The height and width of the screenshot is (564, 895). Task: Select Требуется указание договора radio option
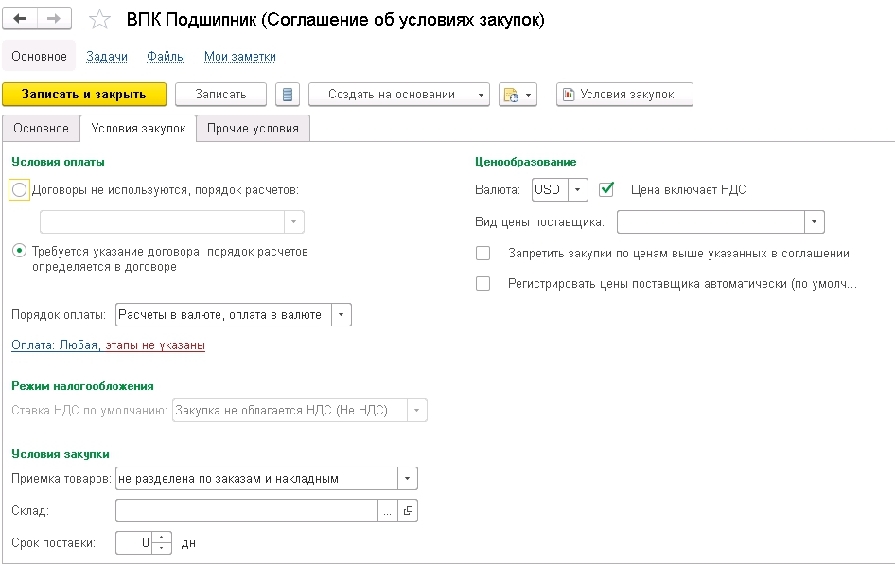(x=20, y=251)
